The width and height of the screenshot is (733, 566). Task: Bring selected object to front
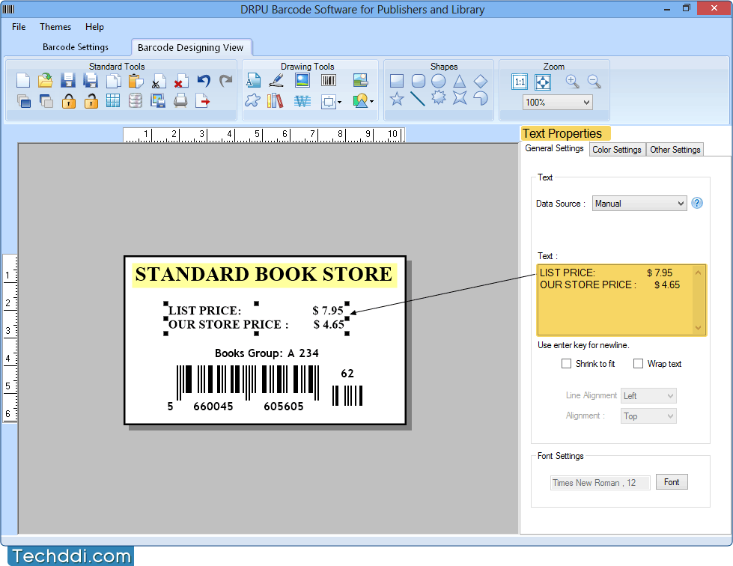click(24, 100)
